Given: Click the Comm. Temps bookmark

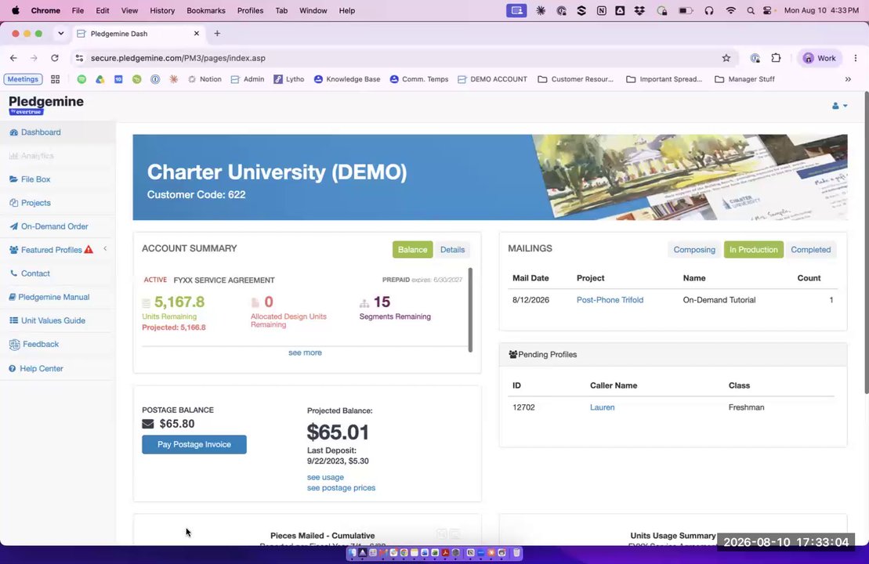Looking at the screenshot, I should (419, 79).
